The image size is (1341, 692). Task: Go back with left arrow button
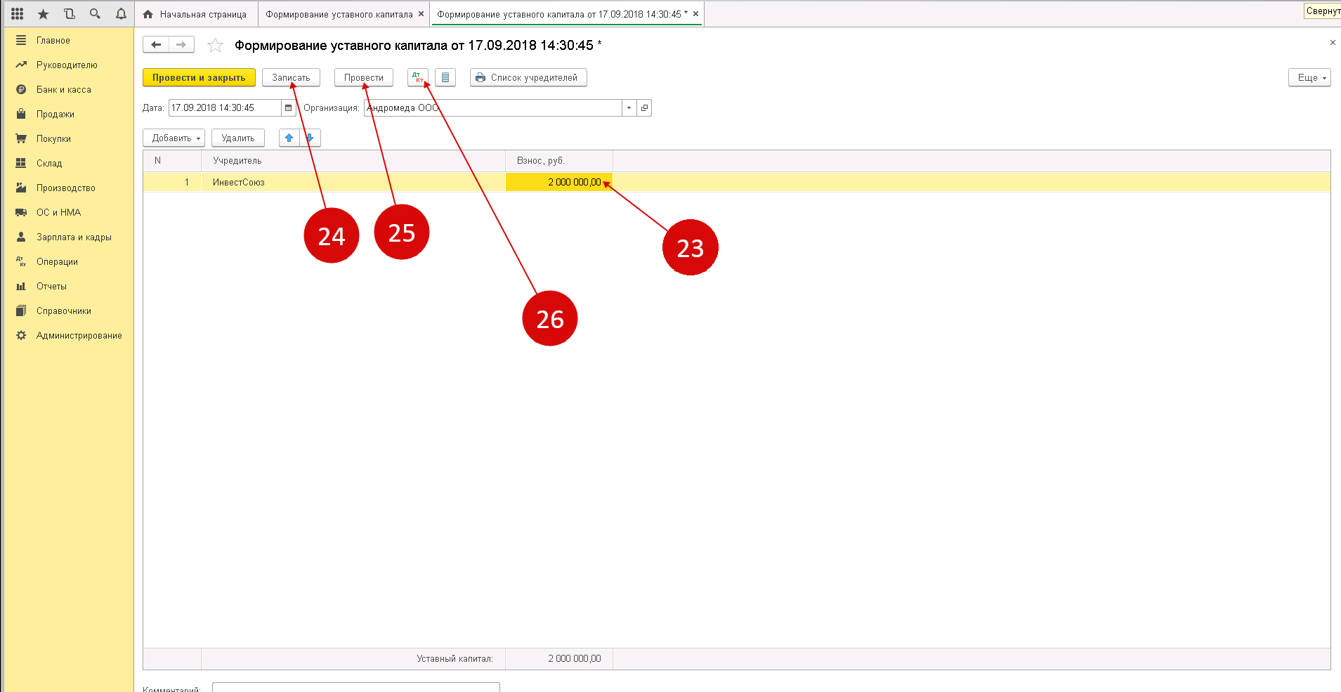pyautogui.click(x=156, y=45)
